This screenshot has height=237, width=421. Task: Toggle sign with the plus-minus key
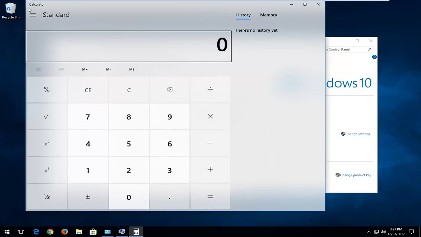[88, 197]
